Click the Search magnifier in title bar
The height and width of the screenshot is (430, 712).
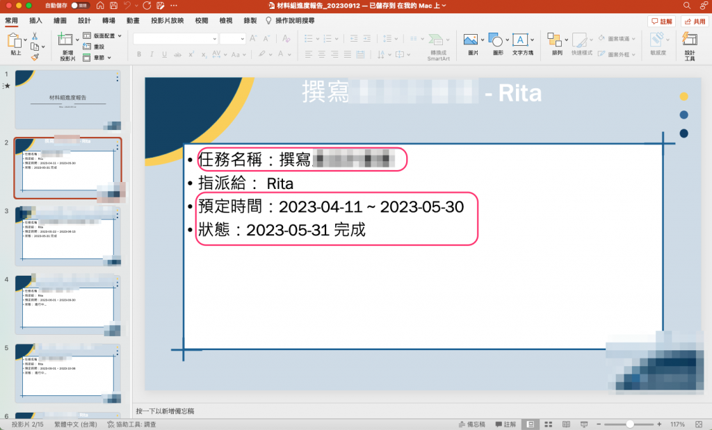click(x=686, y=6)
